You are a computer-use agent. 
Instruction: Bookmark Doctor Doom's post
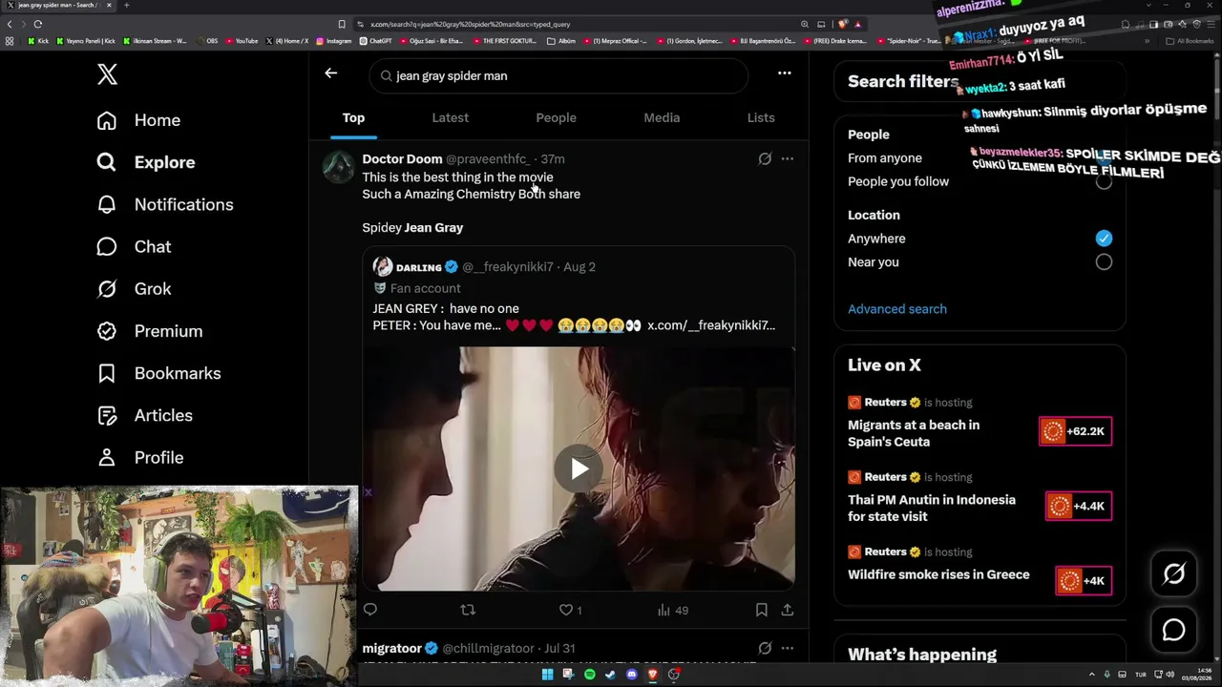(761, 610)
